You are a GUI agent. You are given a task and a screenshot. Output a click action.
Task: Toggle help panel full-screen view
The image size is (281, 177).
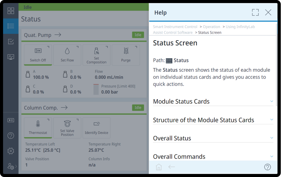point(255,13)
